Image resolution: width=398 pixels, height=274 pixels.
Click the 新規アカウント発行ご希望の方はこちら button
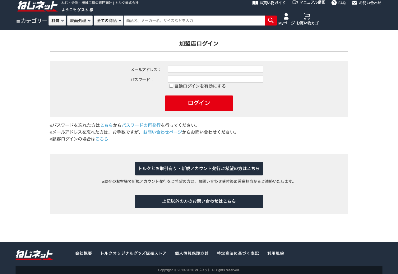(x=199, y=169)
